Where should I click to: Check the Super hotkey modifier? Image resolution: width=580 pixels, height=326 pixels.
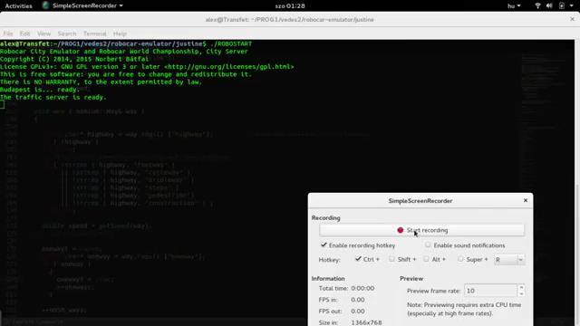(x=460, y=259)
